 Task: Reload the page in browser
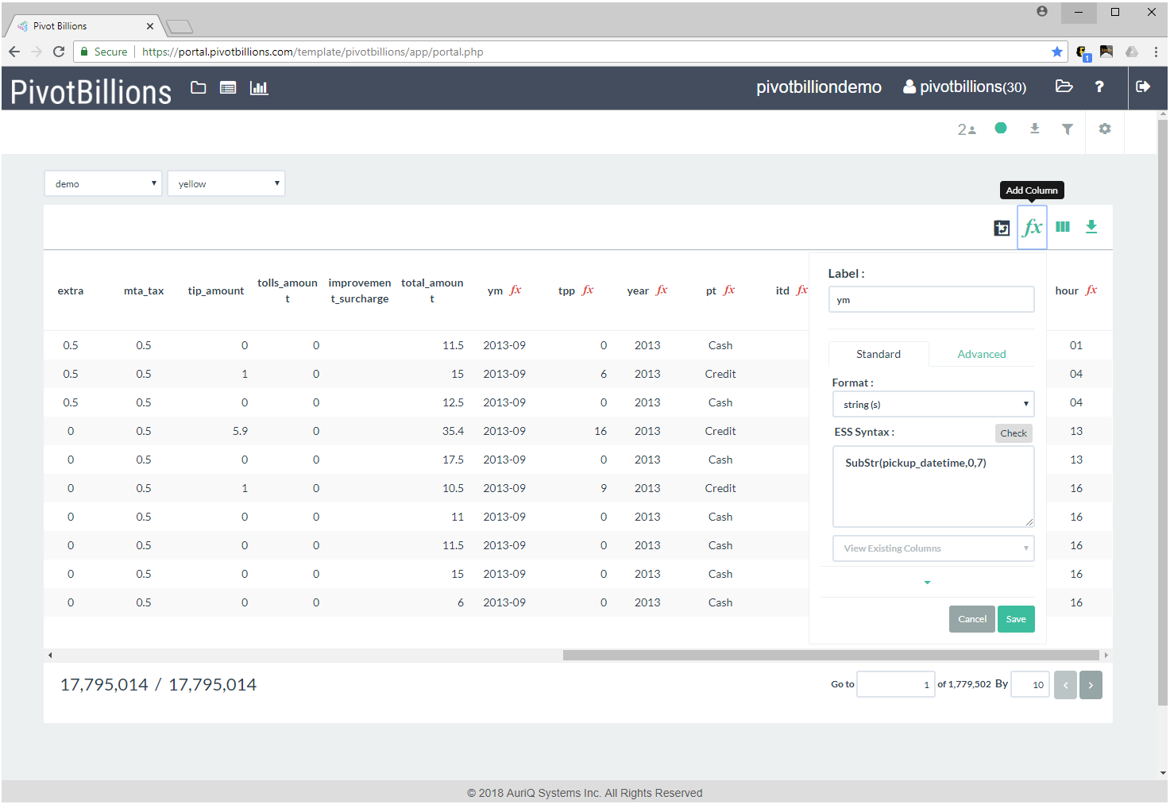coord(59,52)
